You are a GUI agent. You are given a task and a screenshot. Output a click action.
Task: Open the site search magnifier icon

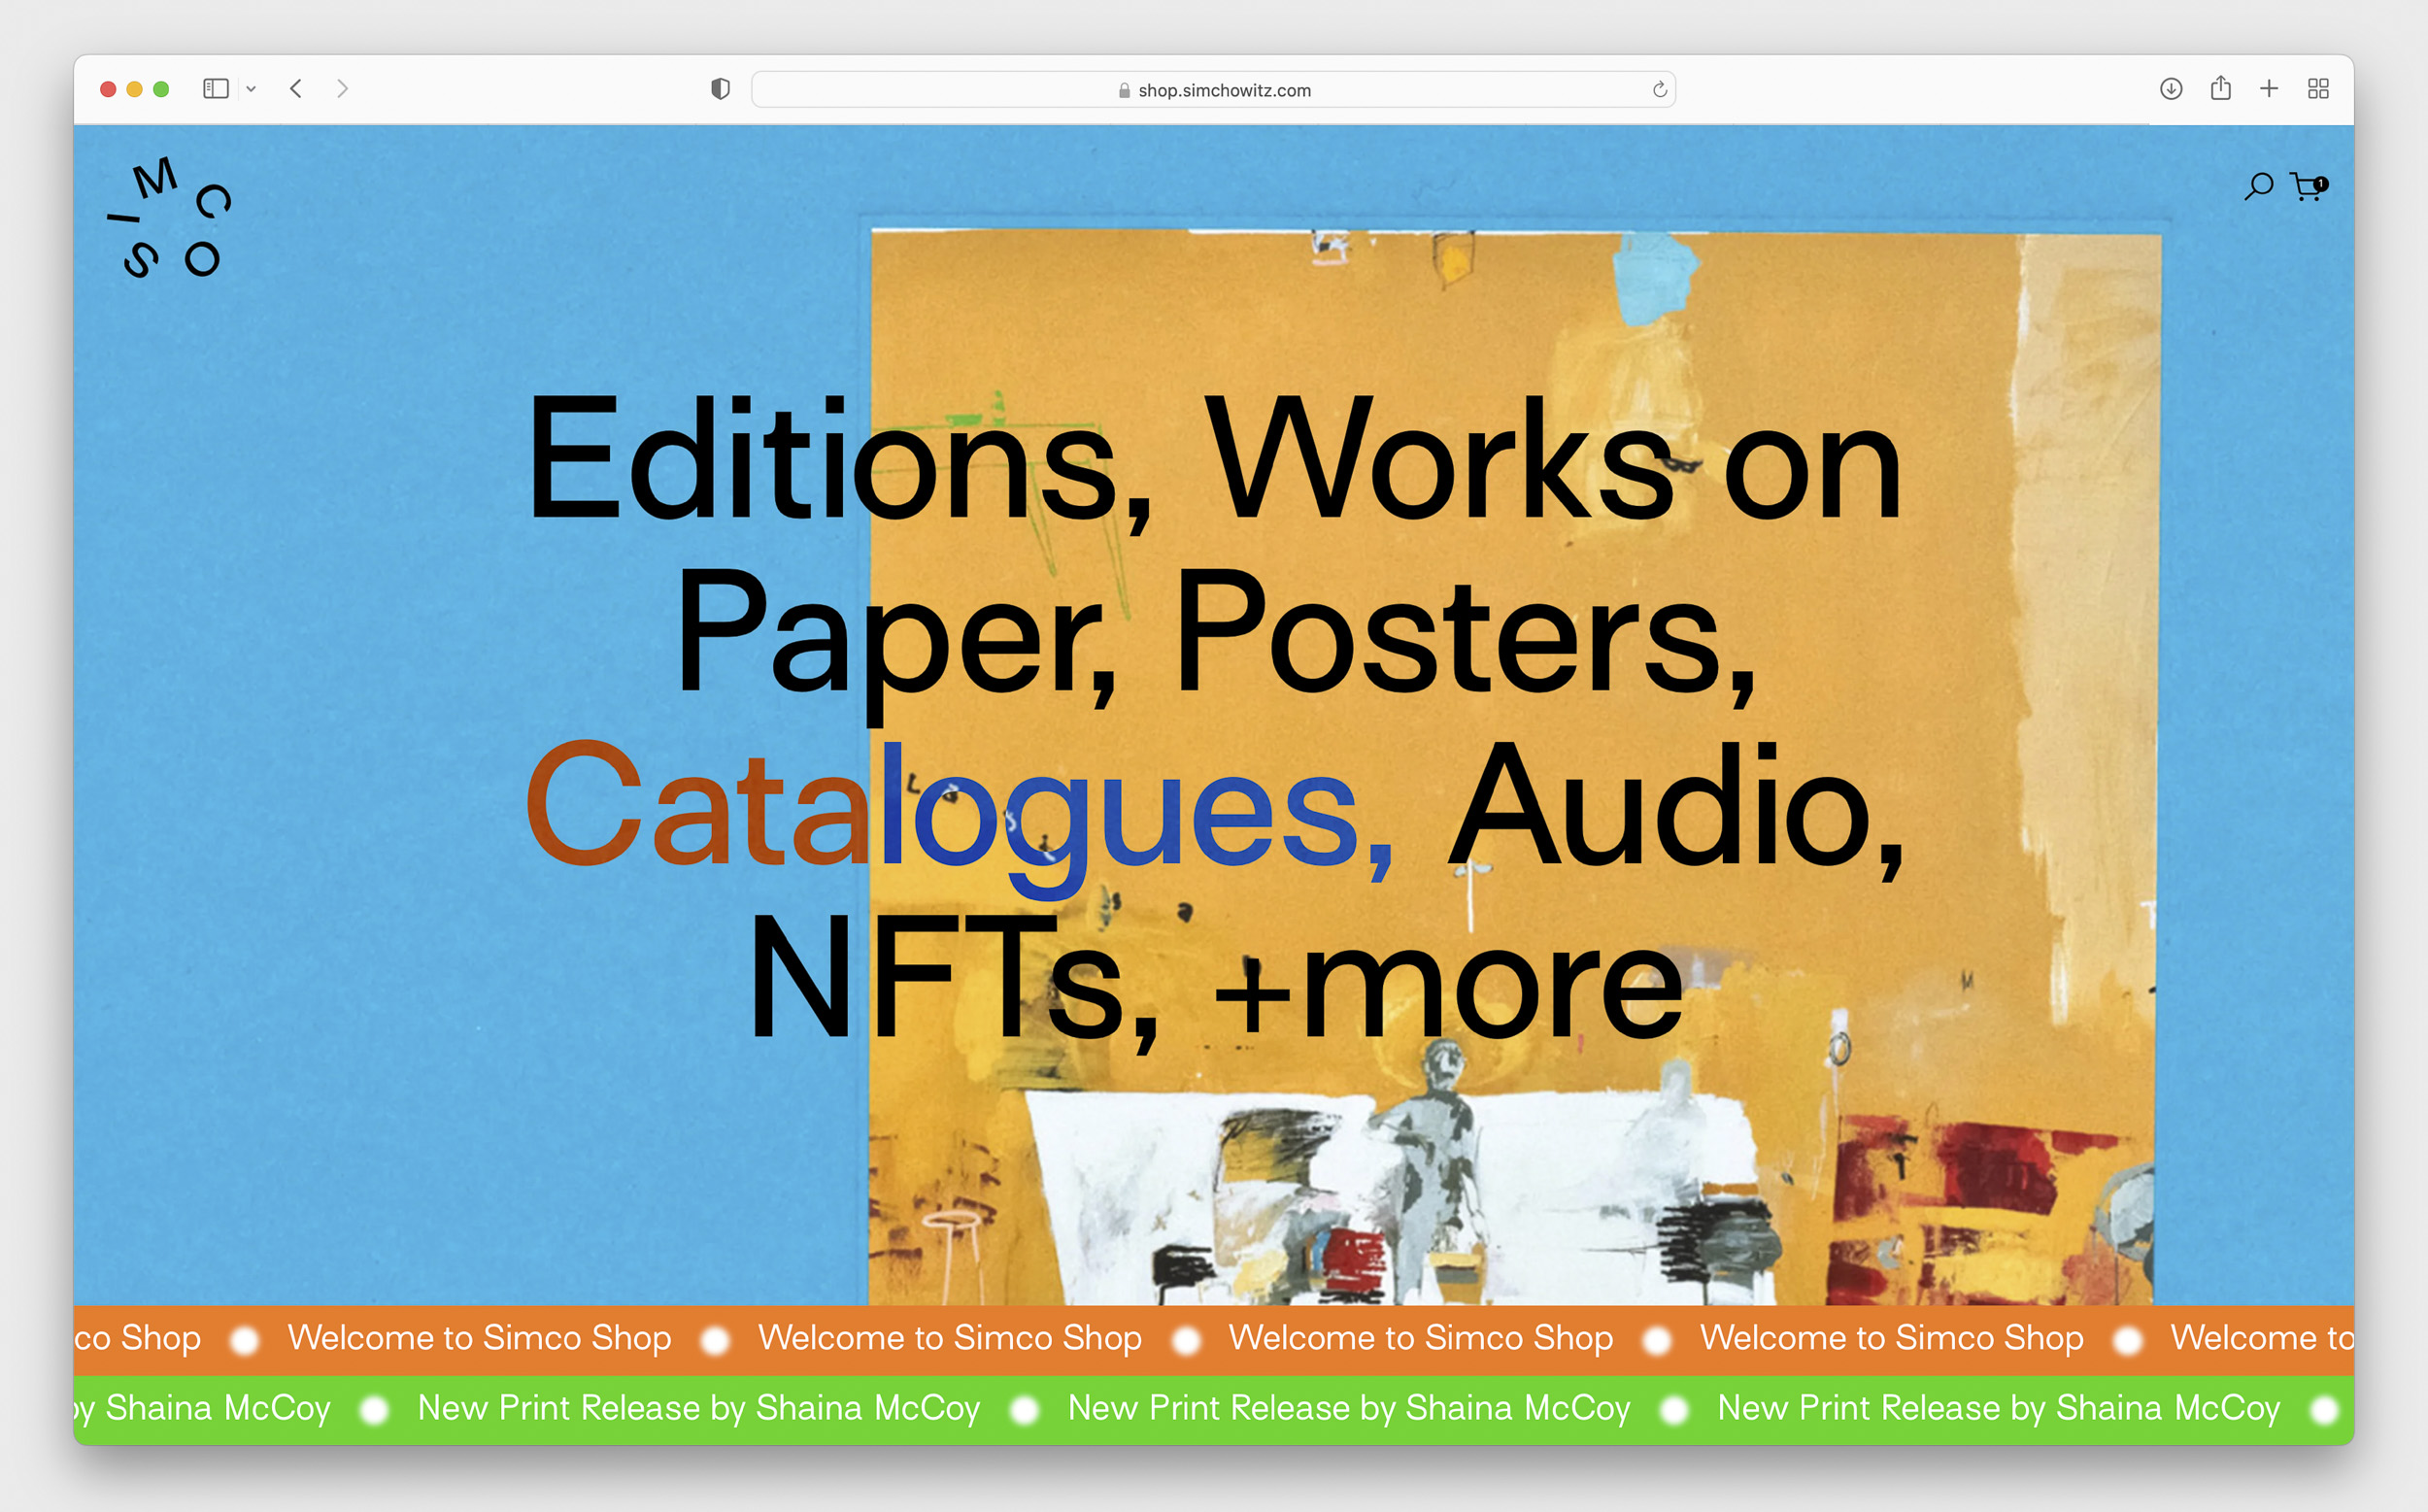click(2258, 186)
